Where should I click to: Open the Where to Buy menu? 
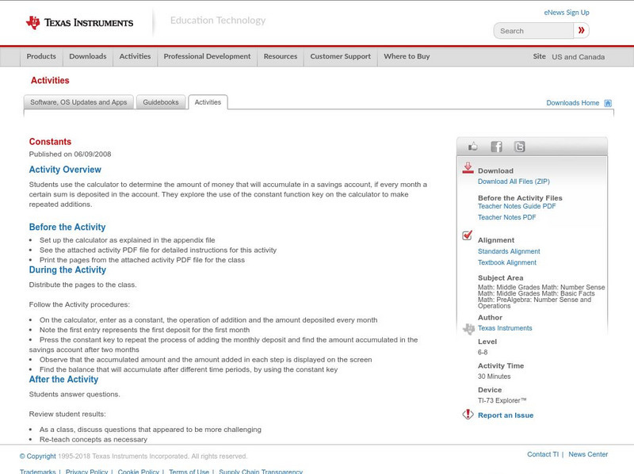coord(407,56)
